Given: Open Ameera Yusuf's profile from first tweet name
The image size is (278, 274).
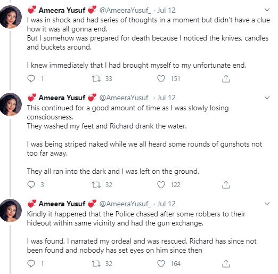Looking at the screenshot, I should coord(62,10).
